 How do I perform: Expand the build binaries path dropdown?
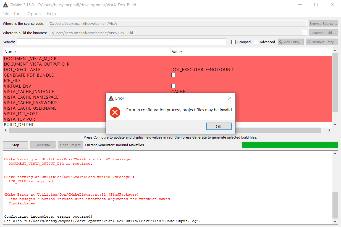coord(304,33)
